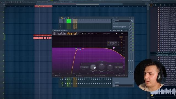
Task: Open the Help menu in Pro-Q 3
Action: 122,34
